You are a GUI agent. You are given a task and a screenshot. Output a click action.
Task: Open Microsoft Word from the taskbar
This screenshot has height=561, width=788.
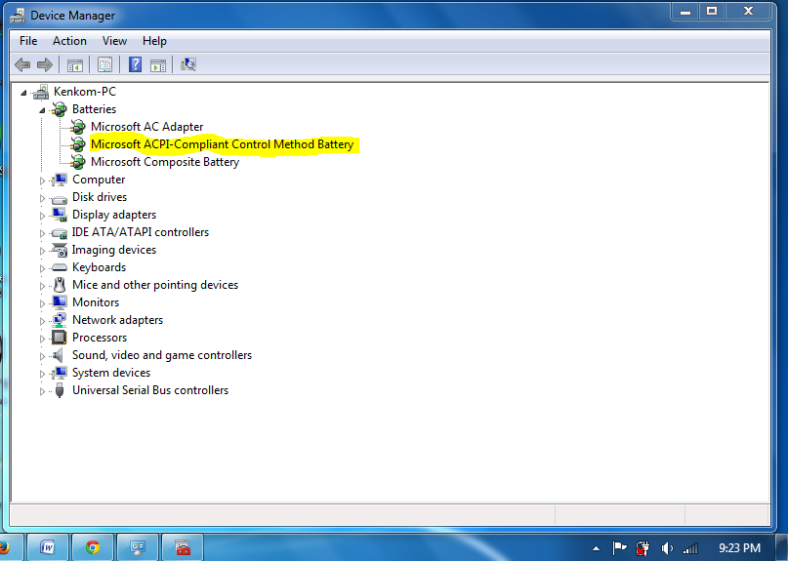(x=47, y=547)
